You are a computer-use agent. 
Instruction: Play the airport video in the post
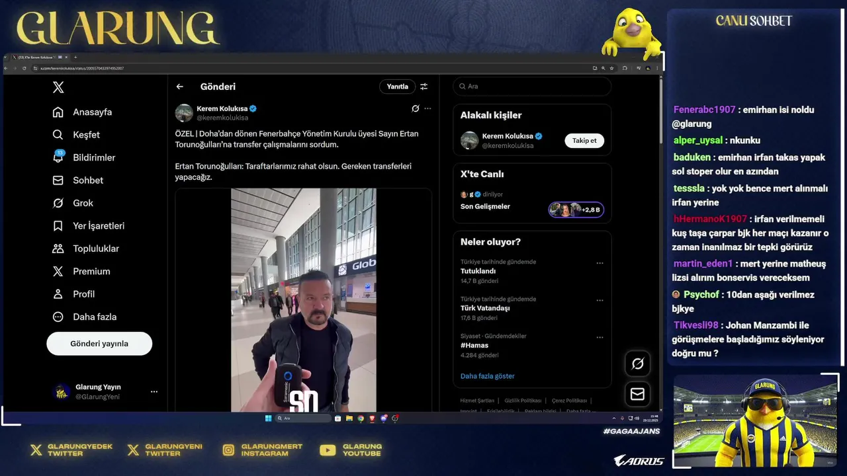tap(304, 300)
